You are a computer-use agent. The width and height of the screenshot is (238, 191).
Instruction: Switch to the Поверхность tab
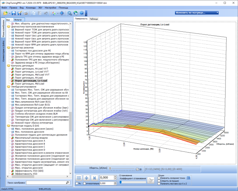click(81, 19)
